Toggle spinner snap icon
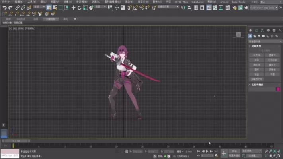 (x=147, y=8)
